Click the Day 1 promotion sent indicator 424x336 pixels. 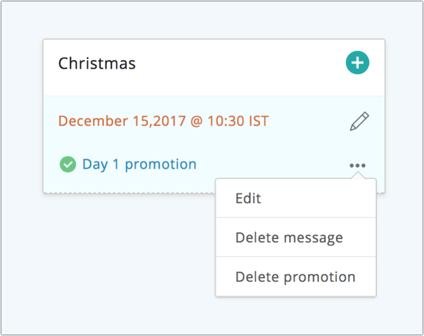68,165
